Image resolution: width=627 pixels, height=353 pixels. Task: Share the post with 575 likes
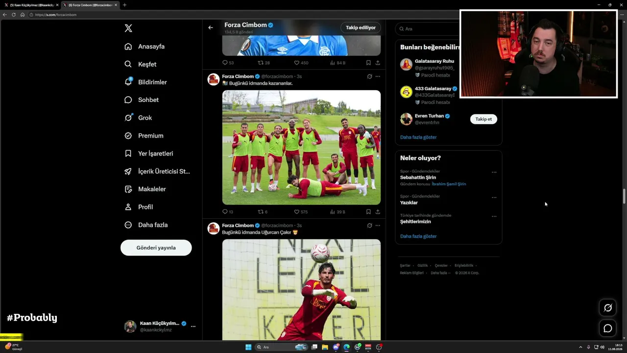378,212
